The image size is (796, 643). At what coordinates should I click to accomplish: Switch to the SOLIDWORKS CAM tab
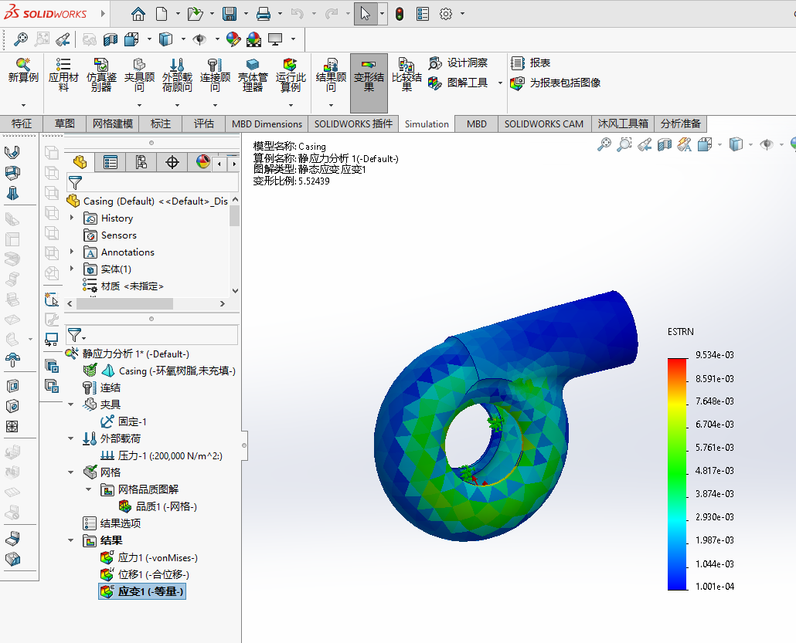(x=544, y=124)
